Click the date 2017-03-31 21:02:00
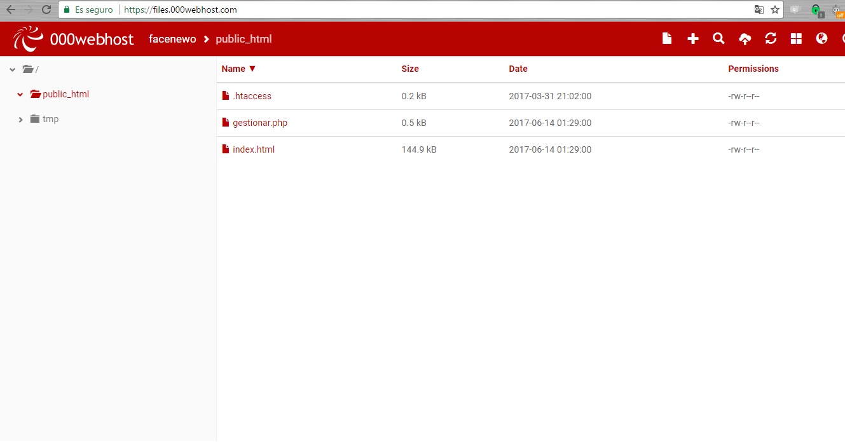This screenshot has height=442, width=845. click(x=550, y=96)
